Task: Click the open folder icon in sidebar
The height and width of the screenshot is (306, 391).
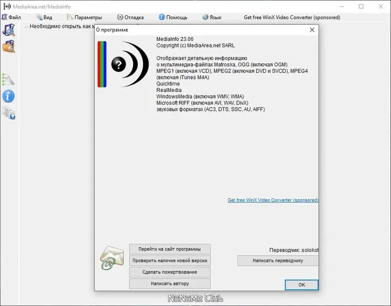Action: 9,46
